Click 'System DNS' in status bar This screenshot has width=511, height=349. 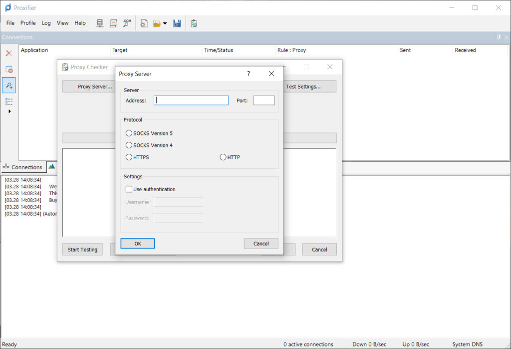point(467,344)
